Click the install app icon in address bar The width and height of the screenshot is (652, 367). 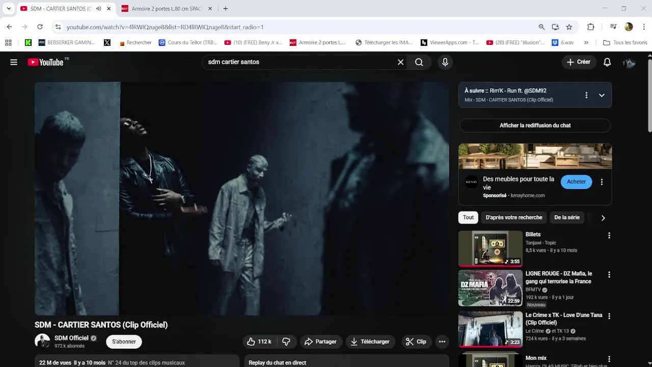pos(555,27)
